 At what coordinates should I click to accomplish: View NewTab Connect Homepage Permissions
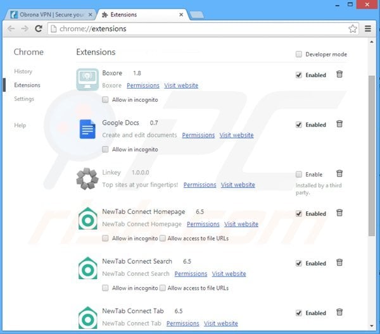pyautogui.click(x=203, y=224)
